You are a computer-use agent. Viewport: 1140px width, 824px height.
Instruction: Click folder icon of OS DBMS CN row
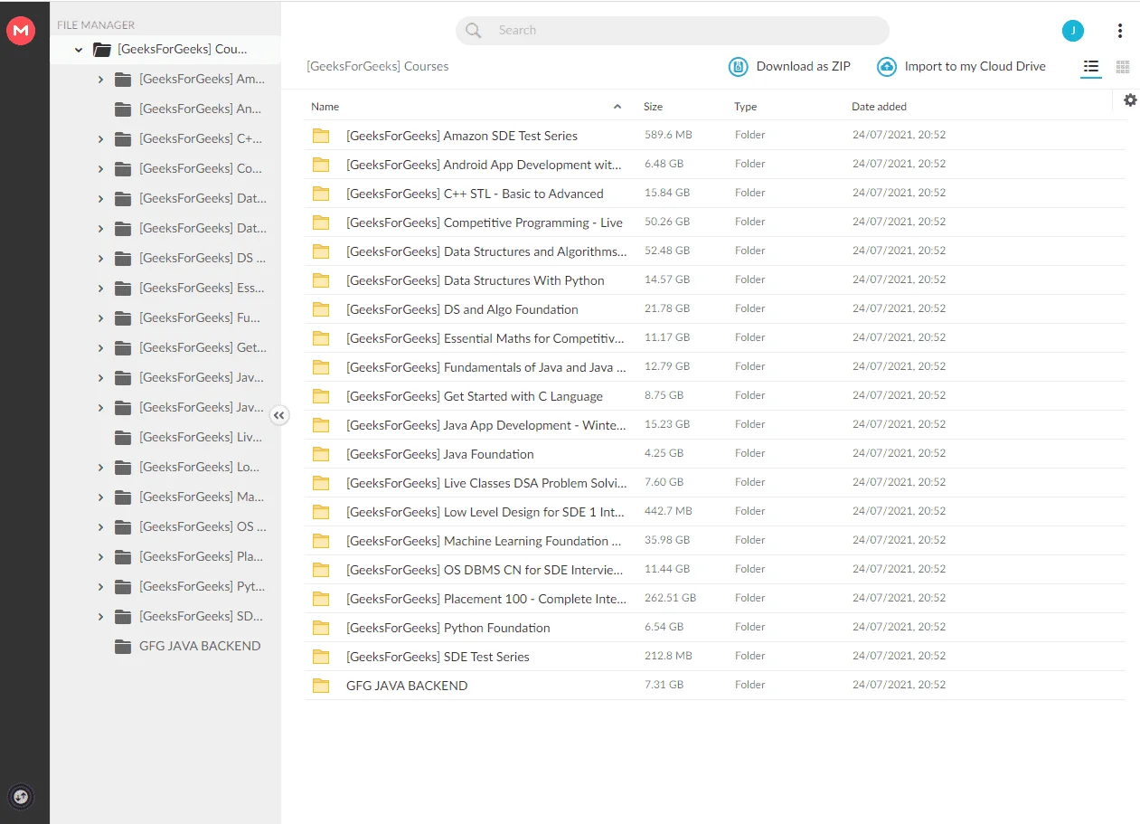pyautogui.click(x=321, y=570)
